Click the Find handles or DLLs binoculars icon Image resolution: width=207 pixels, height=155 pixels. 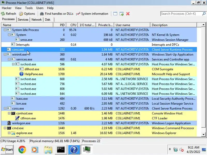point(42,14)
